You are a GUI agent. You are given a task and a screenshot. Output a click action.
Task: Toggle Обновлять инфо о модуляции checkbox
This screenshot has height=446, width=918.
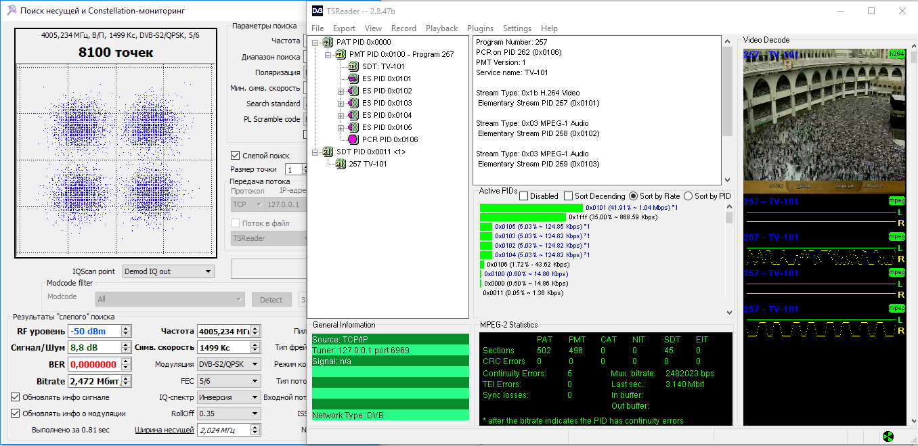tap(16, 414)
